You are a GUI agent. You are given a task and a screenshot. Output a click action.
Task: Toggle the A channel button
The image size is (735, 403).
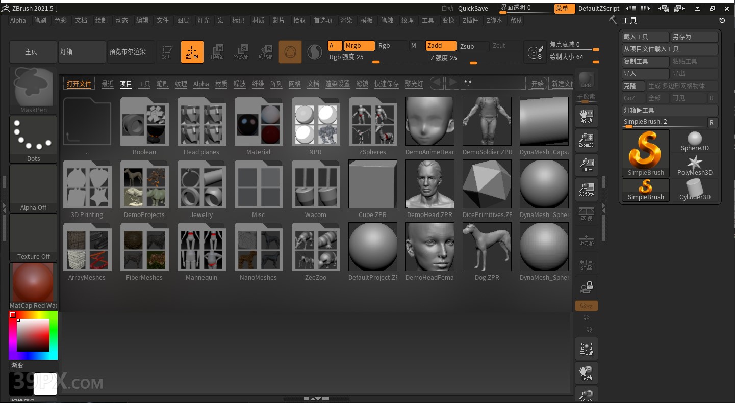pyautogui.click(x=335, y=46)
